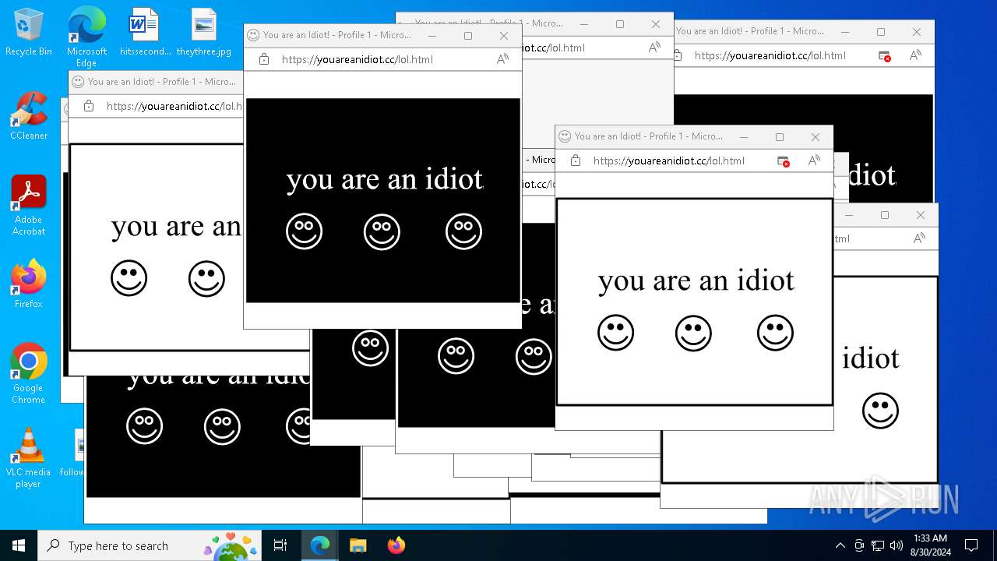Click the popup-blocked icon in top-right window
This screenshot has width=997, height=561.
(885, 55)
